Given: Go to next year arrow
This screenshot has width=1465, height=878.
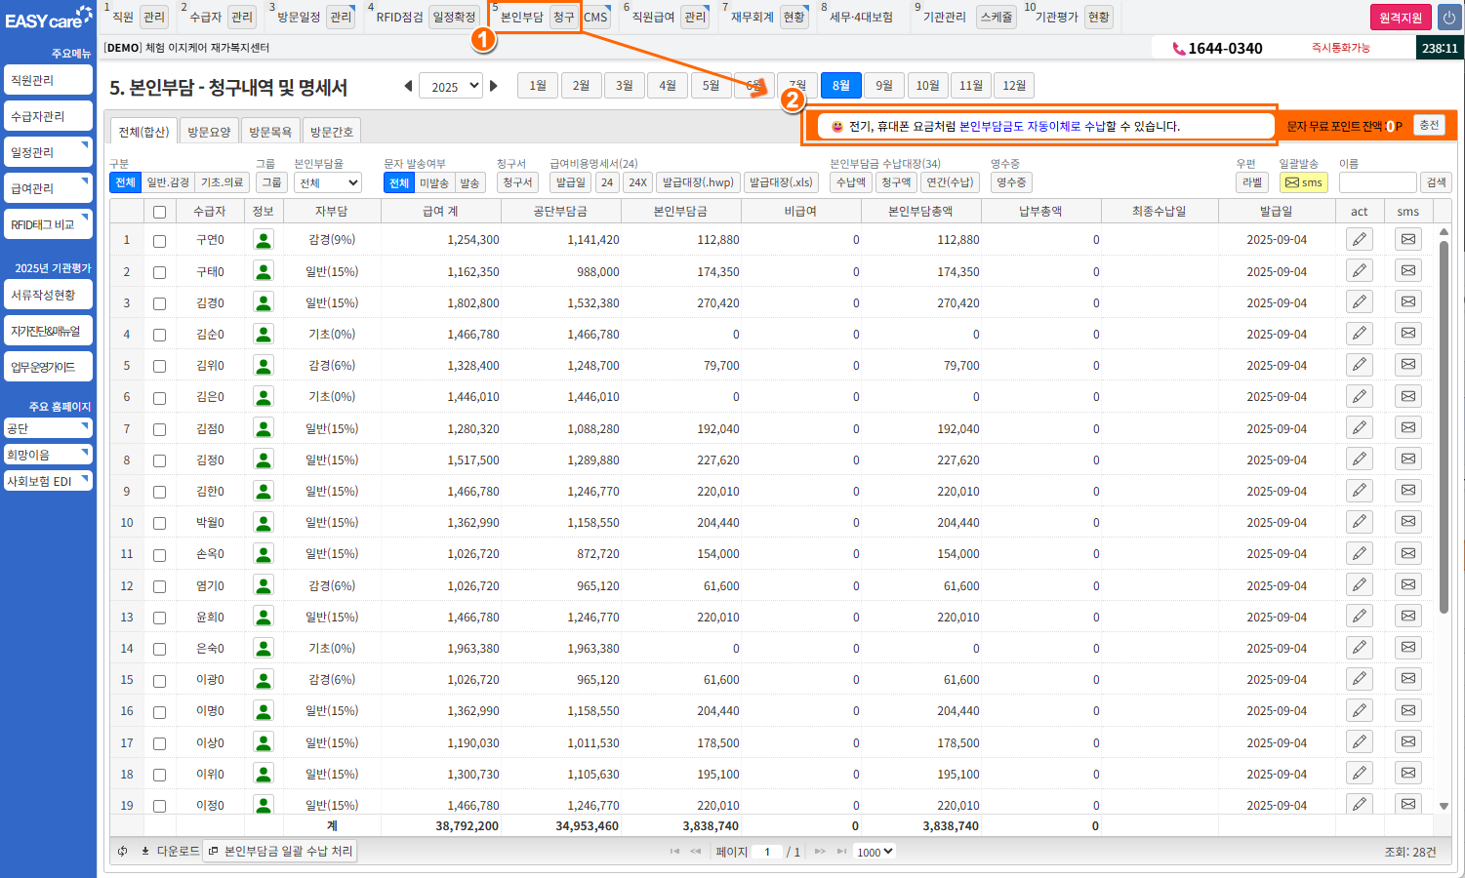Looking at the screenshot, I should [494, 86].
